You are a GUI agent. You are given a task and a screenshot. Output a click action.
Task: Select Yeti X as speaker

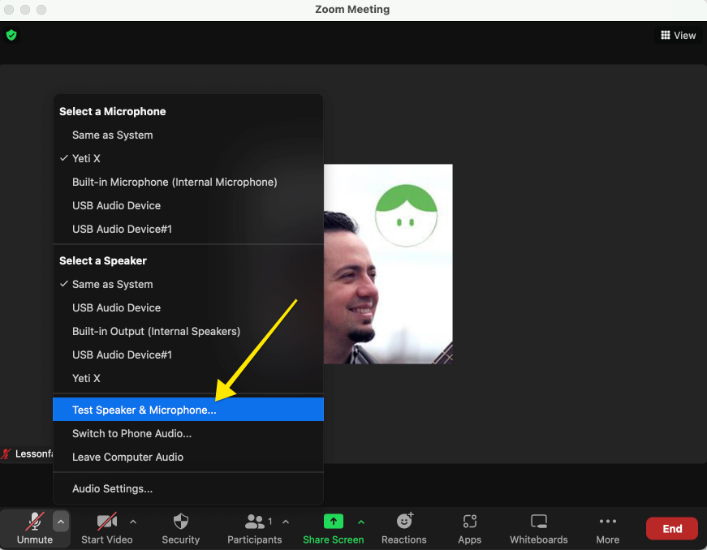click(x=86, y=378)
